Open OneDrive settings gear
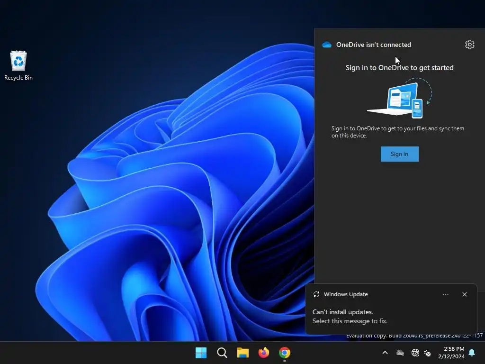Screen dimensions: 485x364 [x=469, y=45]
